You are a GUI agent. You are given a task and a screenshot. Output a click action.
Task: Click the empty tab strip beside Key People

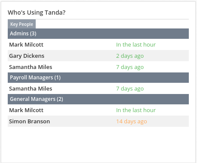point(112,24)
